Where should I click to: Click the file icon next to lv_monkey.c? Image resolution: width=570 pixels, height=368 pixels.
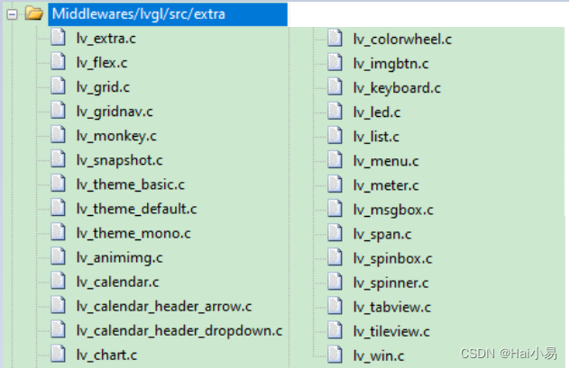point(58,135)
